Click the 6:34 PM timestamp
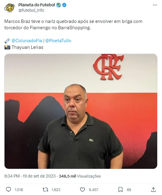The height and width of the screenshot is (195, 162). 12,176
